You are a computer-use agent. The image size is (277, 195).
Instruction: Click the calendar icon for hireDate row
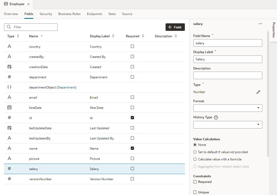coord(9,108)
